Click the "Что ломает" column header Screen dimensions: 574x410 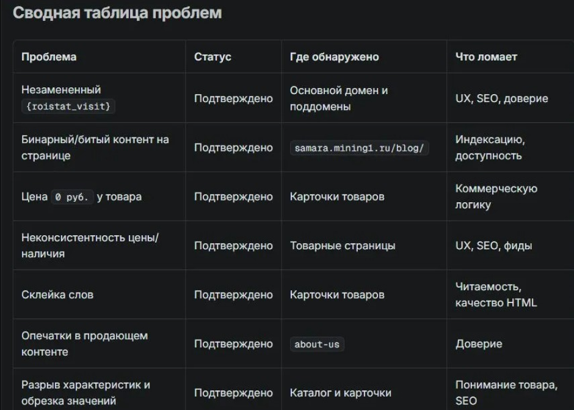[x=486, y=57]
